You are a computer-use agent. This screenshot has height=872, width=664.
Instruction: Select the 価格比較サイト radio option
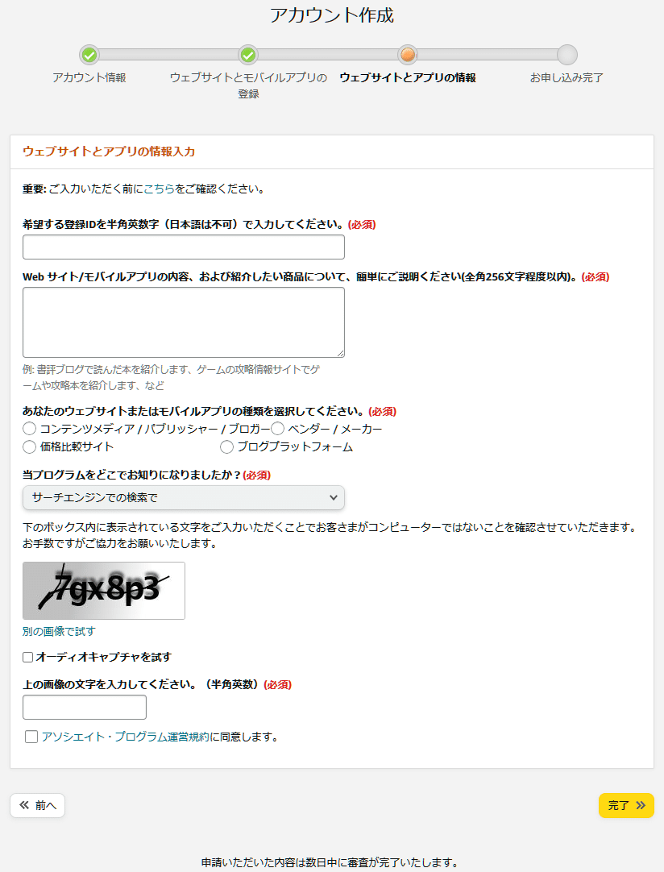pyautogui.click(x=30, y=446)
